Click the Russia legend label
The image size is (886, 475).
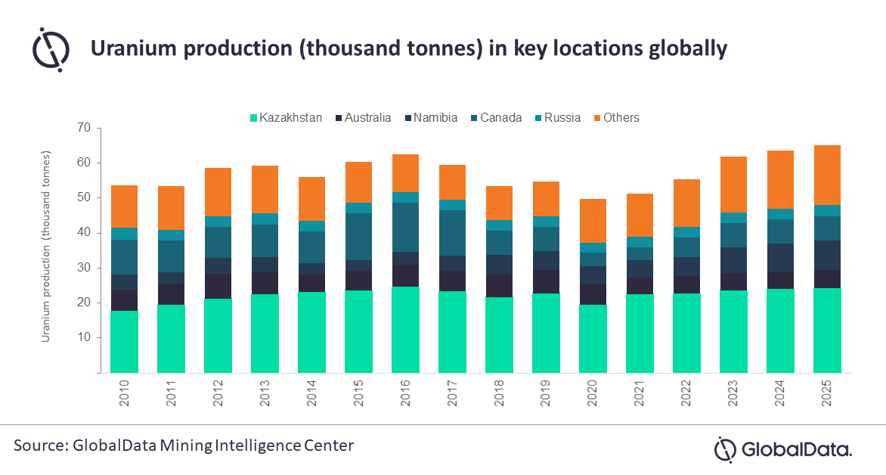click(561, 118)
